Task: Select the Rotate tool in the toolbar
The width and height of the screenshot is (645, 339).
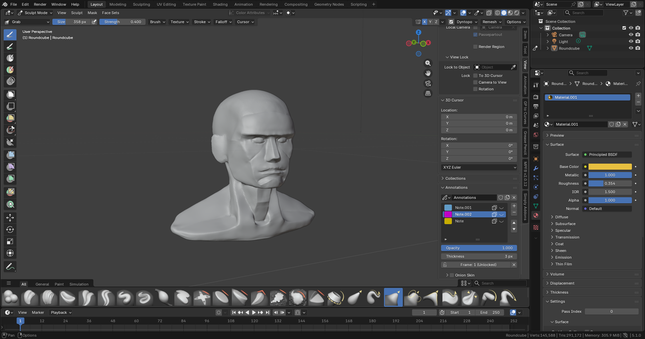Action: click(x=10, y=230)
